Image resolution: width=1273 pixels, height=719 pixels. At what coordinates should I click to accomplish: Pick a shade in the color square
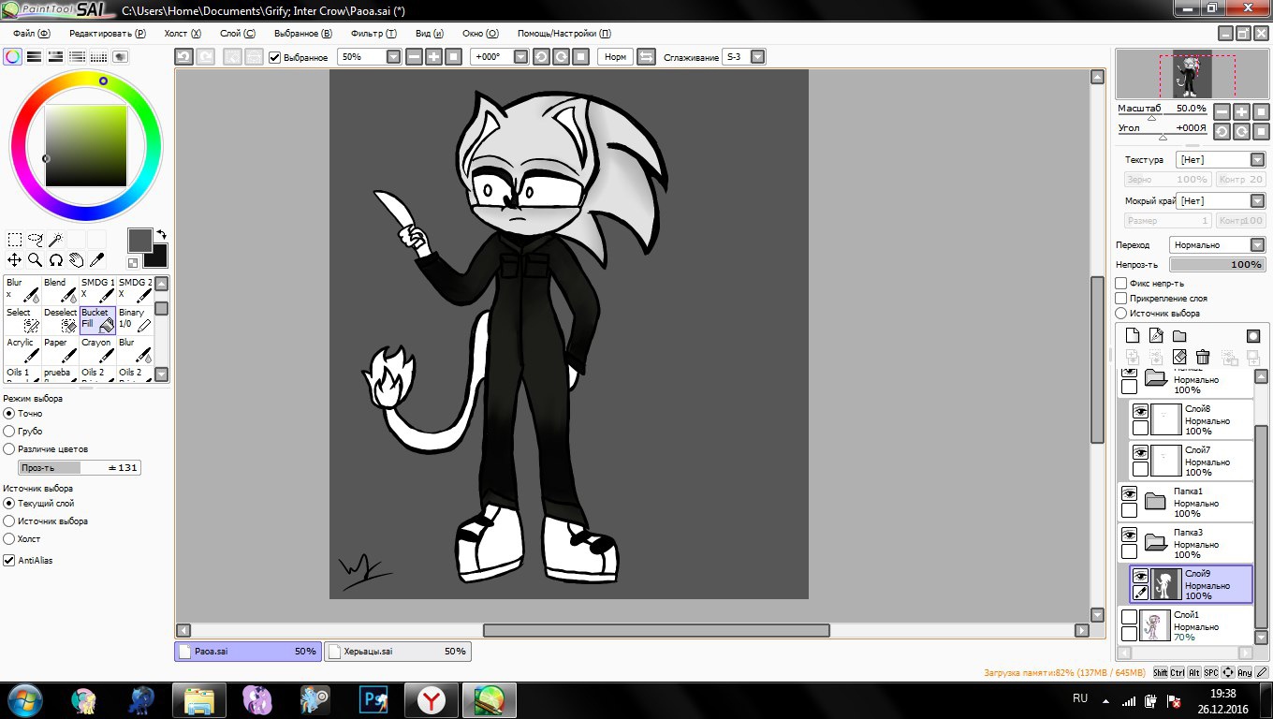pos(86,146)
